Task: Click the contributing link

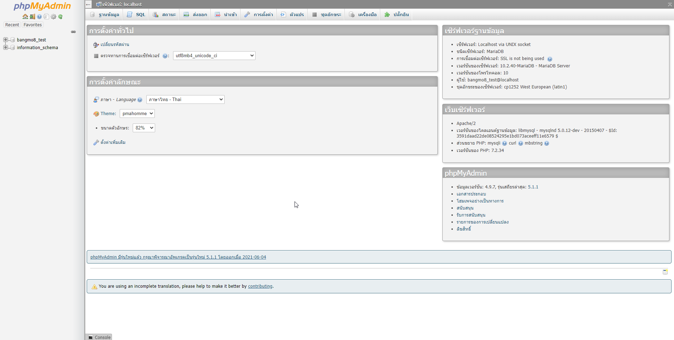Action: (x=260, y=286)
